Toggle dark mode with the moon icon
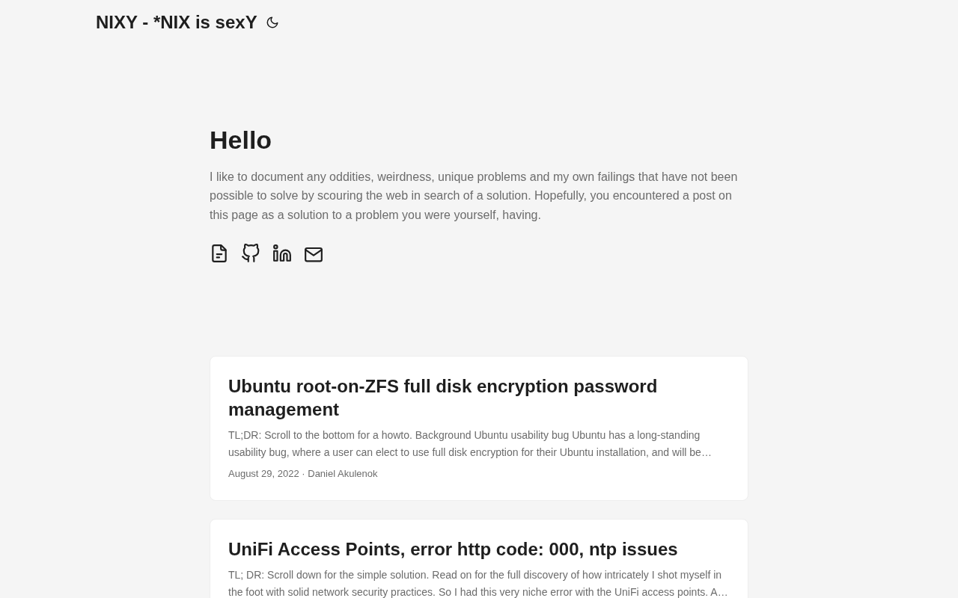The height and width of the screenshot is (598, 958). point(272,23)
